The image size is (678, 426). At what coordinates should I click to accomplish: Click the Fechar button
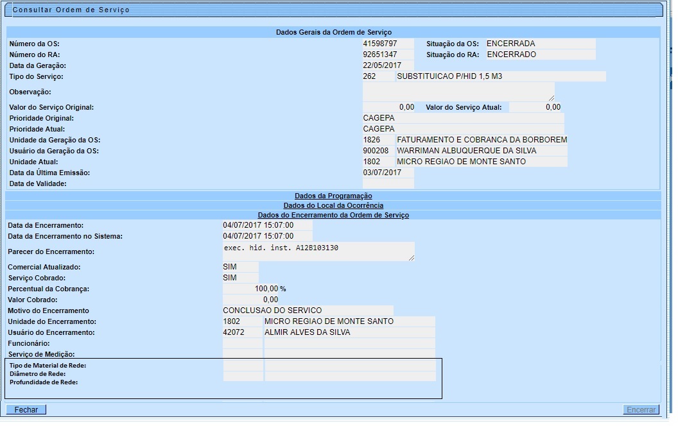(x=26, y=409)
